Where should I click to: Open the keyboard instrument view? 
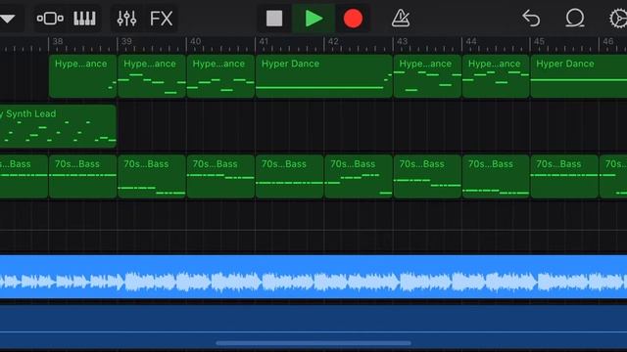pyautogui.click(x=84, y=19)
